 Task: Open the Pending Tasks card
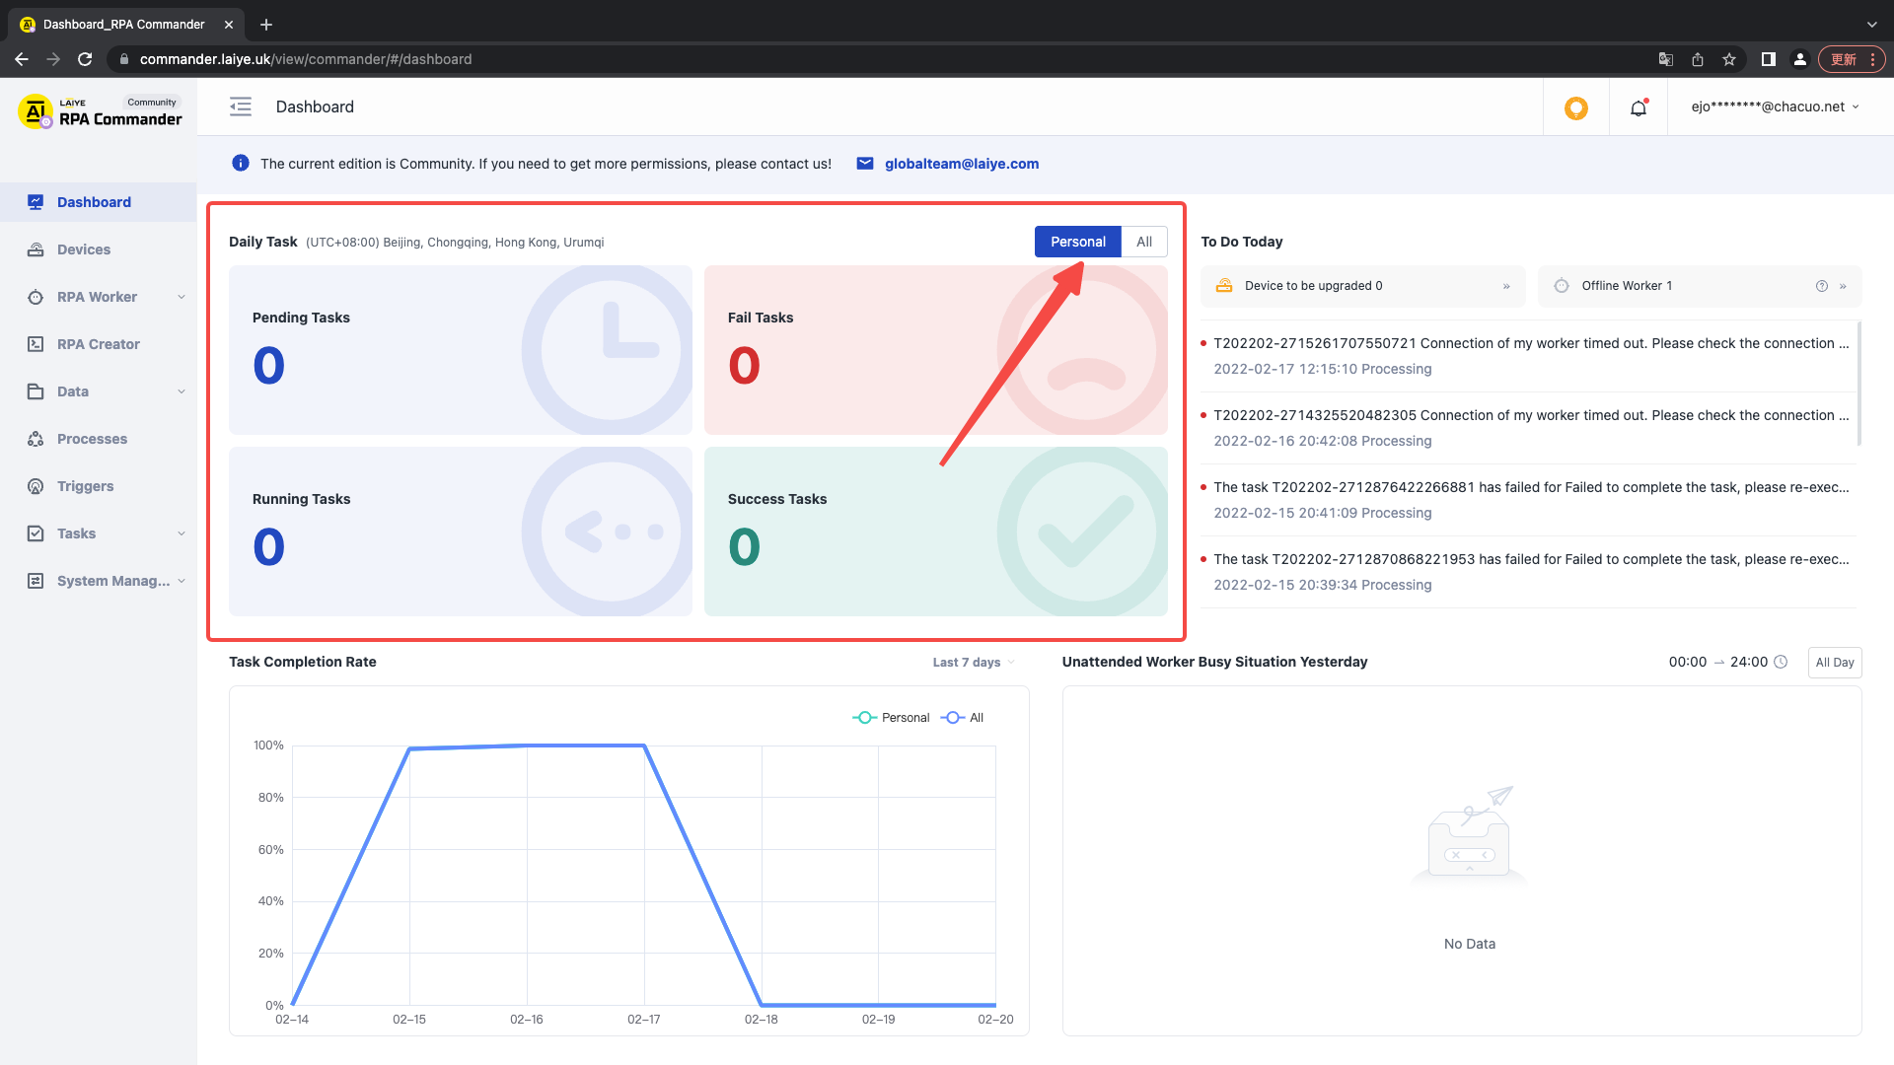tap(461, 350)
